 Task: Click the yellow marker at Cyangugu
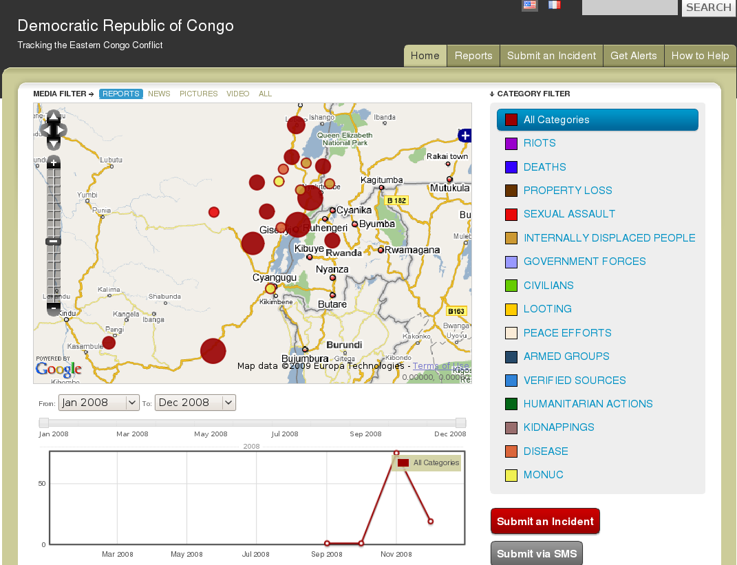tap(270, 288)
